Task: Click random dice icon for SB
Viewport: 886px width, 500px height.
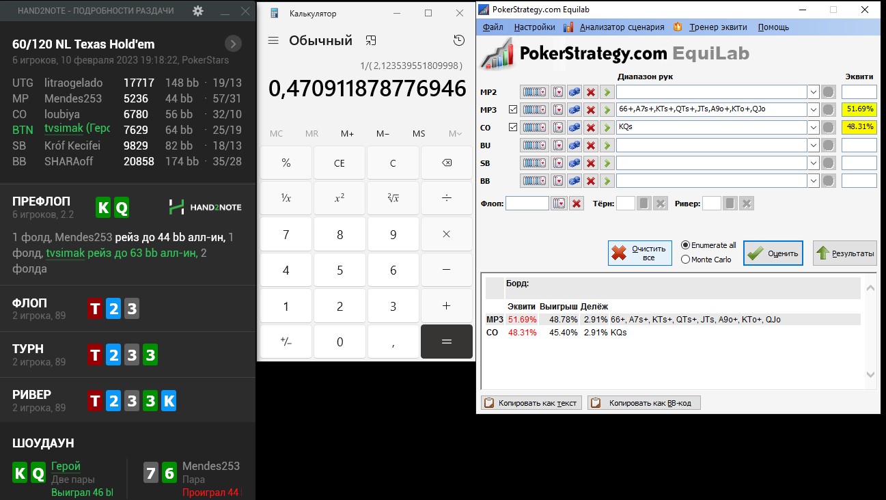Action: click(574, 163)
